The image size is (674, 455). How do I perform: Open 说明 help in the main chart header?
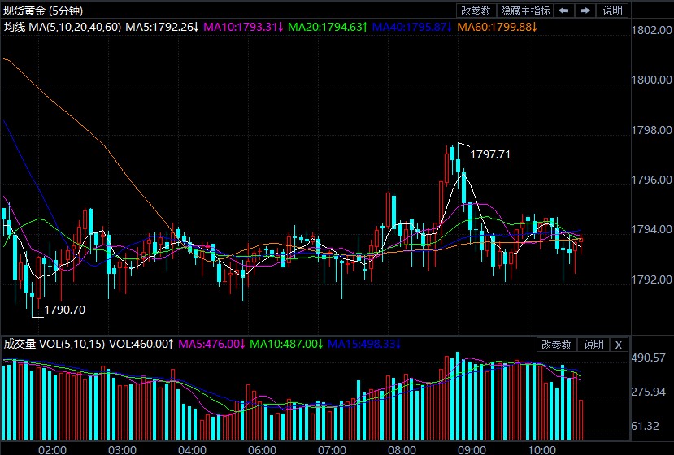coord(612,11)
